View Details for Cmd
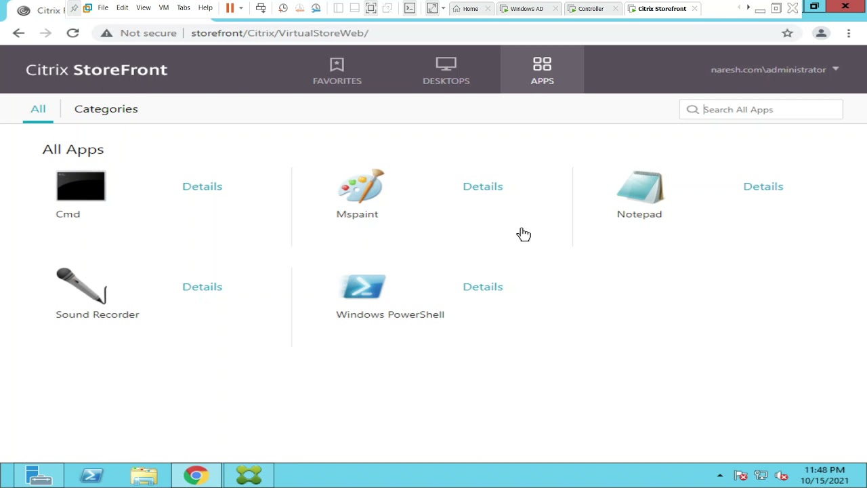 (202, 186)
